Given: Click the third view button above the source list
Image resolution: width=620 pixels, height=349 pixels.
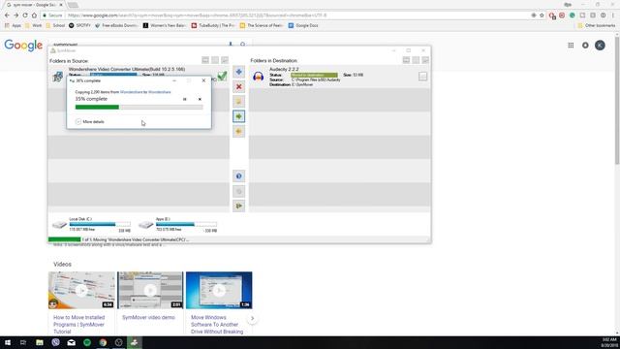Looking at the screenshot, I should pos(225,60).
